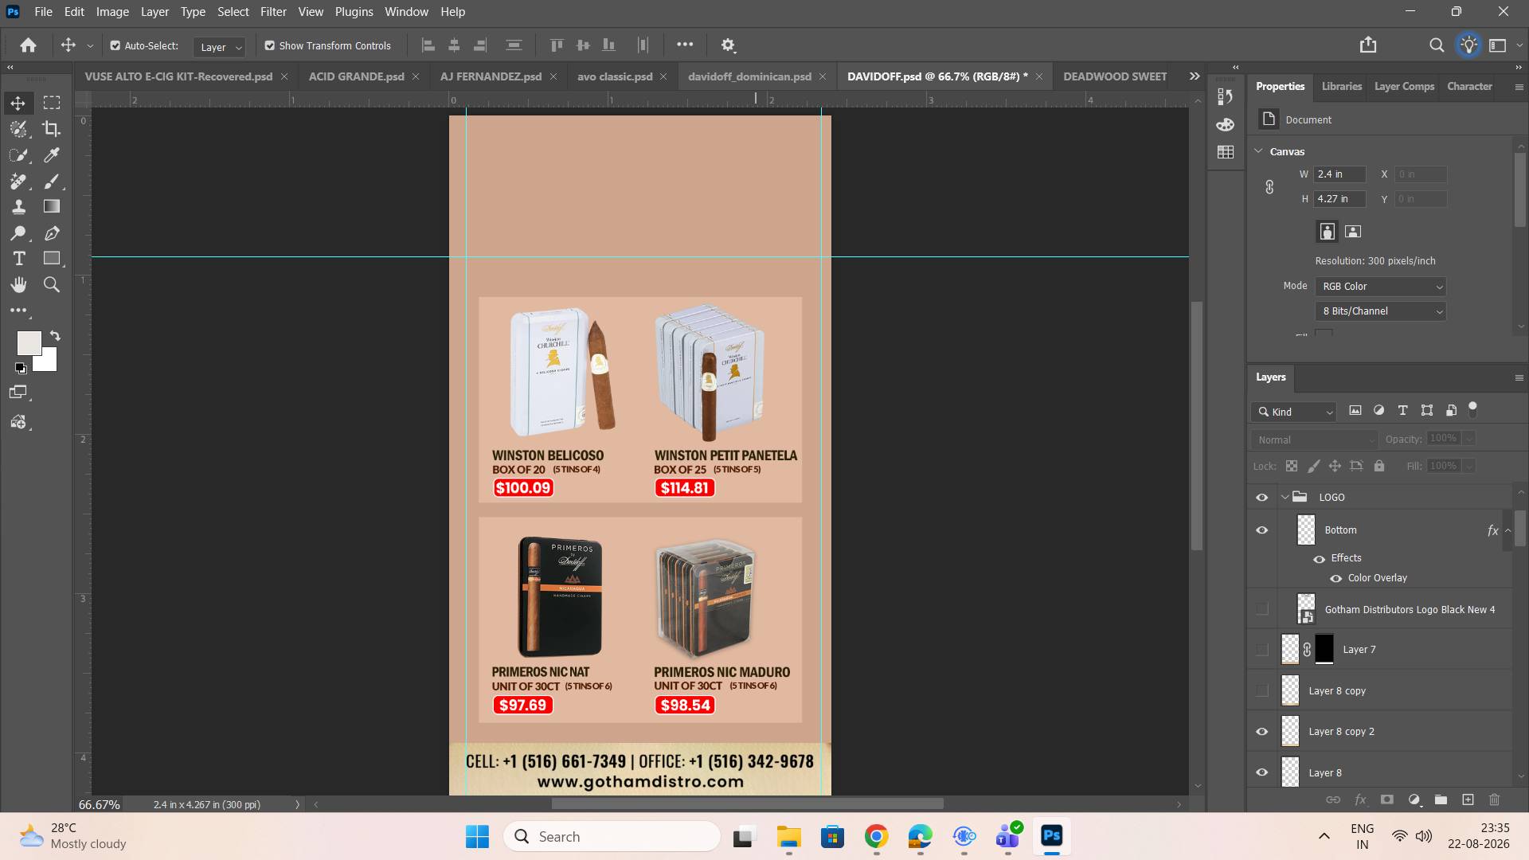Open the RGB Color mode dropdown
Image resolution: width=1529 pixels, height=860 pixels.
pos(1381,287)
